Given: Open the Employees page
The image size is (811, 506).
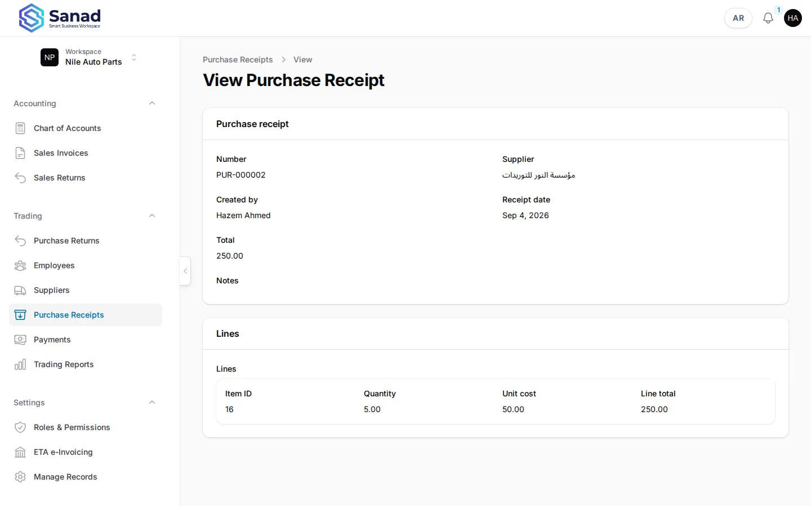Looking at the screenshot, I should tap(86, 265).
